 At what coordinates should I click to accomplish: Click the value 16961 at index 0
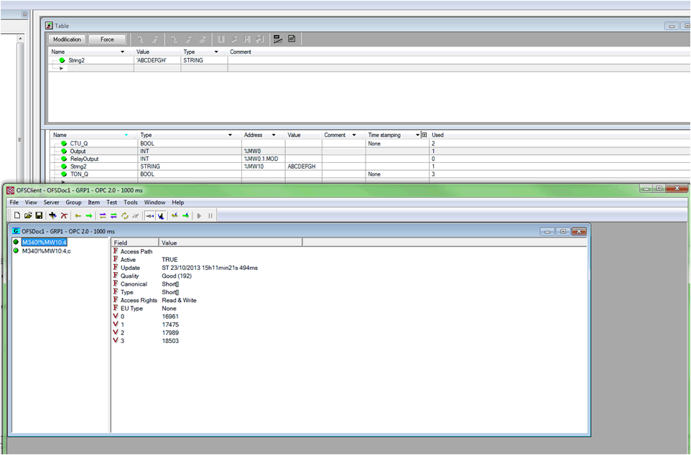coord(170,316)
